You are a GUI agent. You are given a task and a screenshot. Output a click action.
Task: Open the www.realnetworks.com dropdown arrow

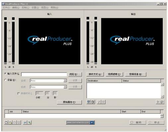[92, 123]
